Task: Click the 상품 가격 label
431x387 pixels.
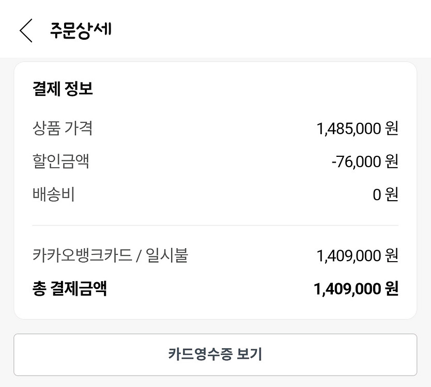Action: point(62,128)
